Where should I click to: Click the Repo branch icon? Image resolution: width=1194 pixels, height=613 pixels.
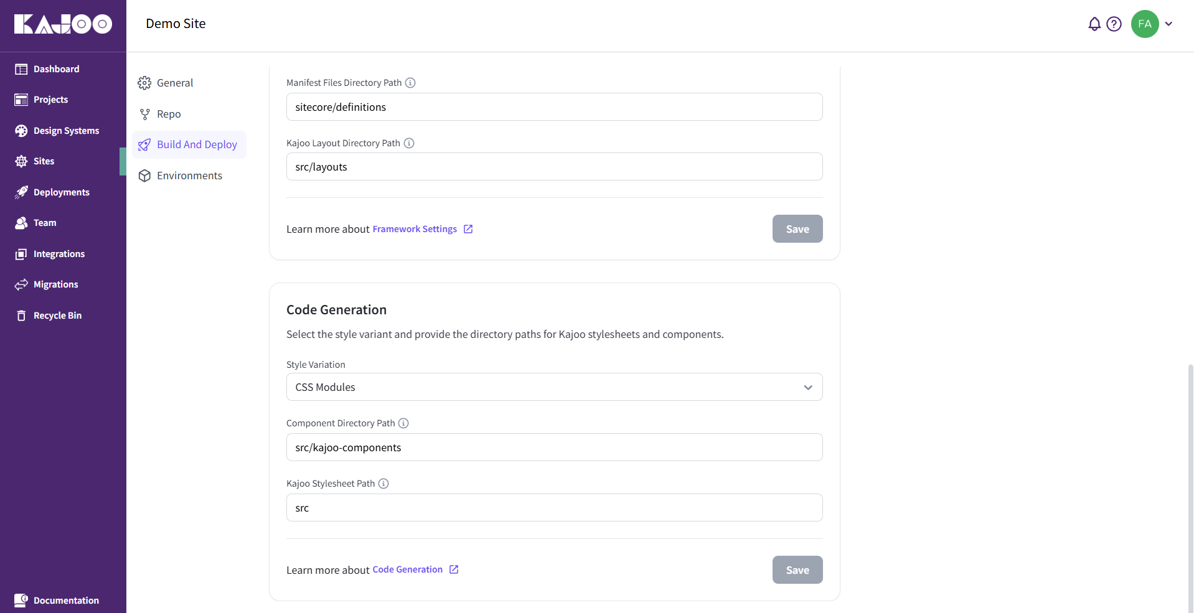(x=144, y=114)
